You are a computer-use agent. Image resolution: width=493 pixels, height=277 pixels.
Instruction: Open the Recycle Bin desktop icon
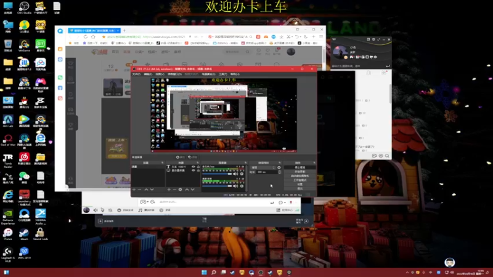(8, 45)
